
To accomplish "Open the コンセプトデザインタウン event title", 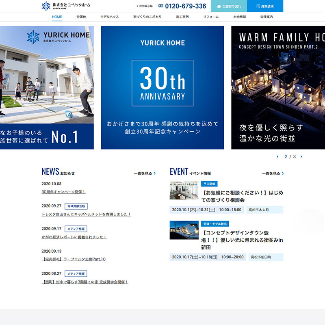I will pyautogui.click(x=242, y=240).
